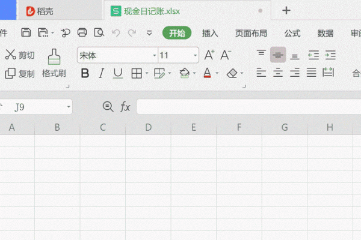The image size is (361, 240).
Task: Click the Cut (剪切) button
Action: coord(20,55)
